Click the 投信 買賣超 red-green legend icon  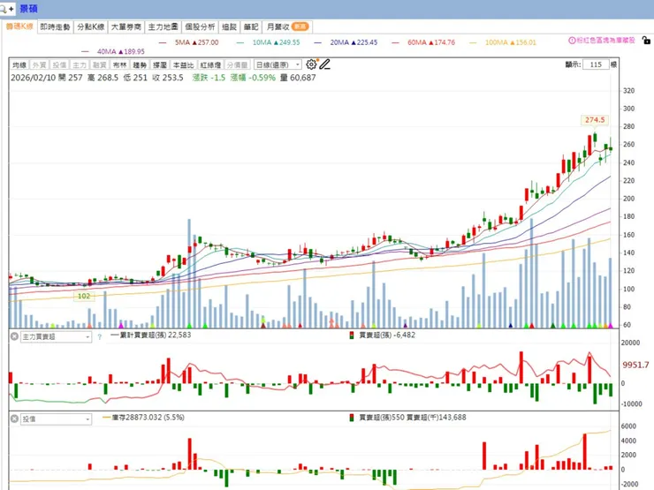[352, 418]
